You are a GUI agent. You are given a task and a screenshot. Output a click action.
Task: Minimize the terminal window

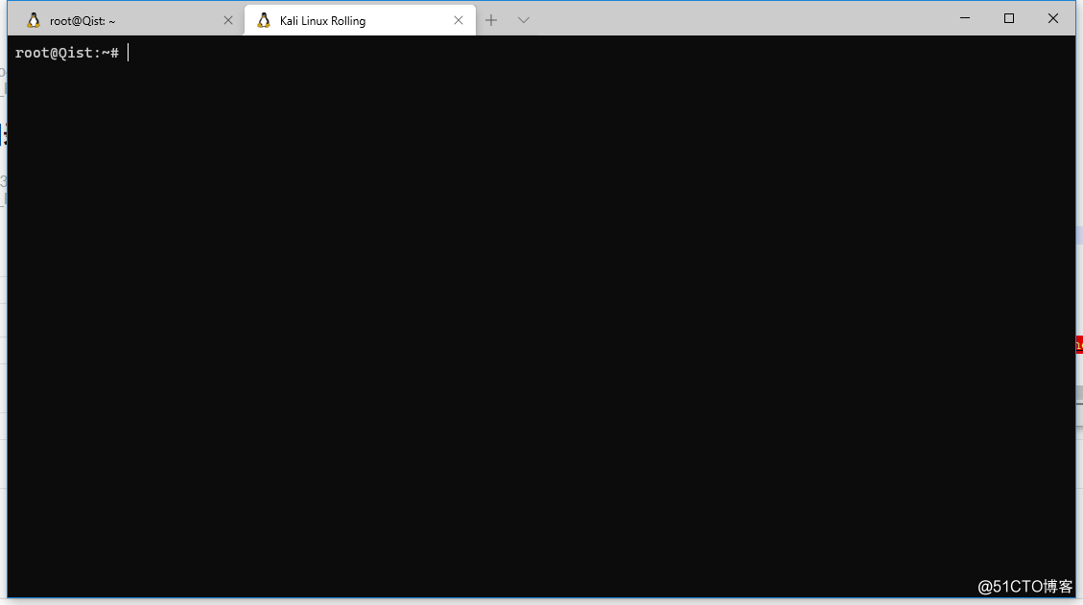[x=965, y=18]
